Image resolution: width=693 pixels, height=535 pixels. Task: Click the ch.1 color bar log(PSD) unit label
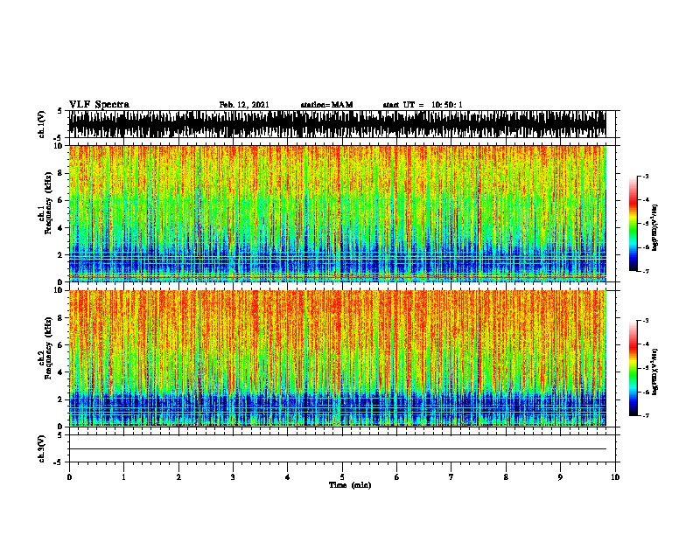[655, 227]
